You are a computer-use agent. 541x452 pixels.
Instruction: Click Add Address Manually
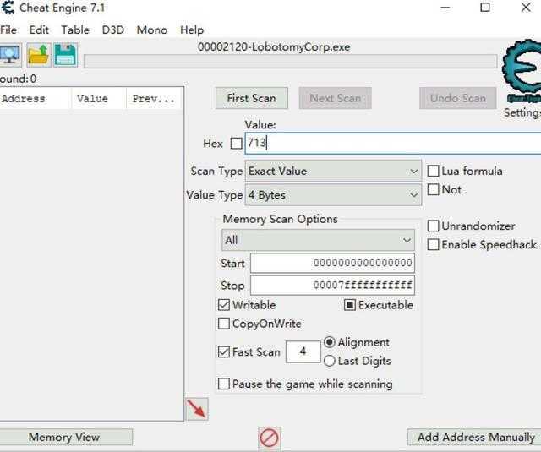(x=475, y=437)
